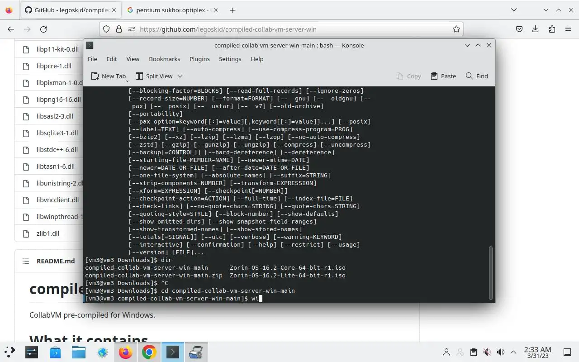Click the site security padlock icon
Screen dimensions: 579x362
[x=119, y=29]
